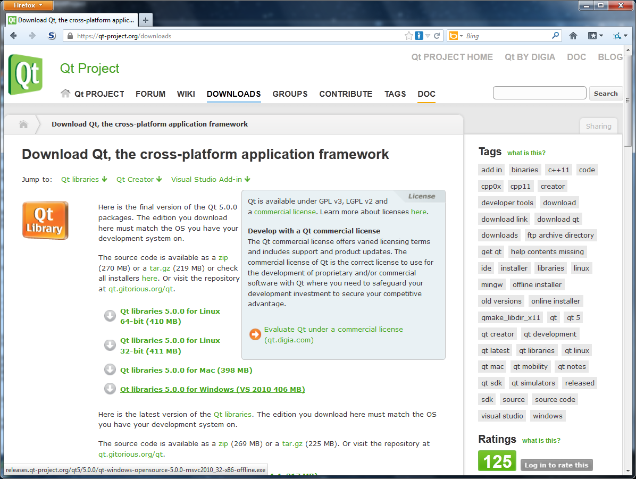Open the blue info icon in address bar
This screenshot has height=479, width=636.
point(419,36)
